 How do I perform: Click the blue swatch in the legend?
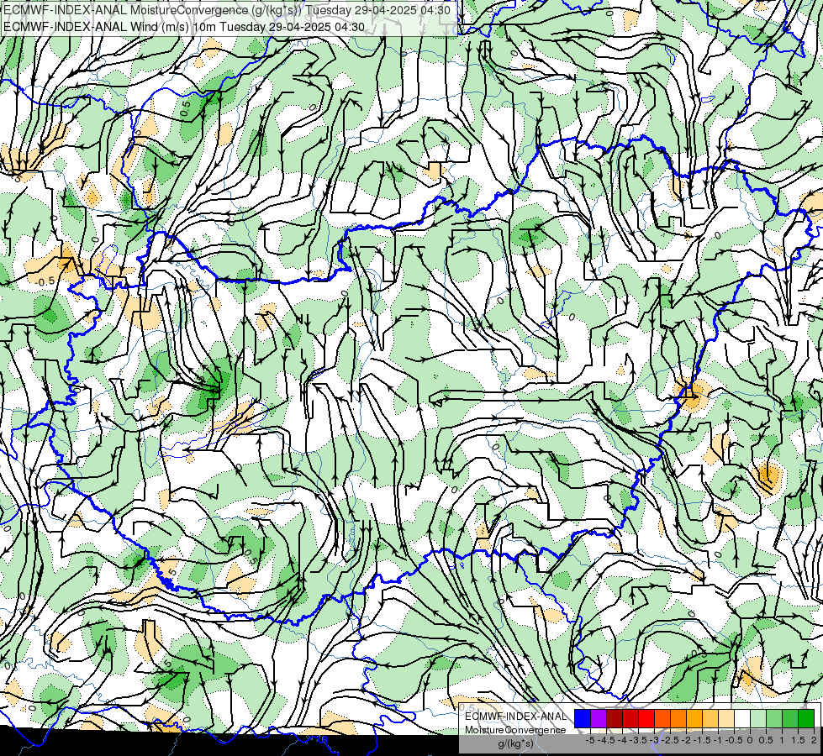pos(583,718)
